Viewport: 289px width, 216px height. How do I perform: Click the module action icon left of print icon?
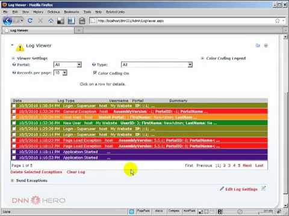point(258,46)
